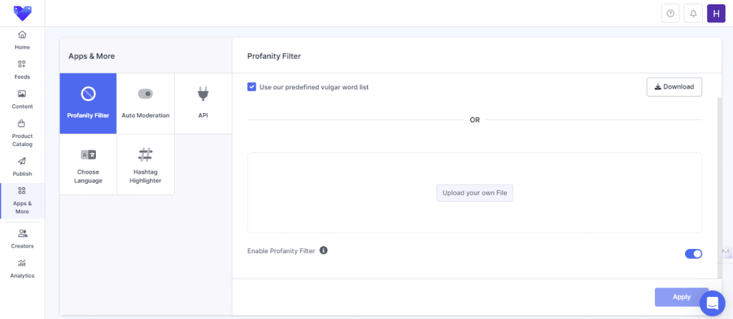The width and height of the screenshot is (733, 319).
Task: Click the help question mark icon
Action: point(671,13)
